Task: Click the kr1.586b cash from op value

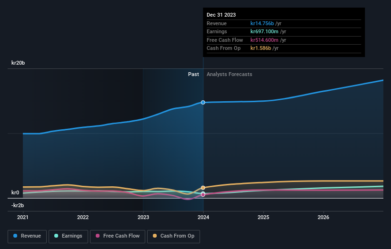Action: [261, 48]
